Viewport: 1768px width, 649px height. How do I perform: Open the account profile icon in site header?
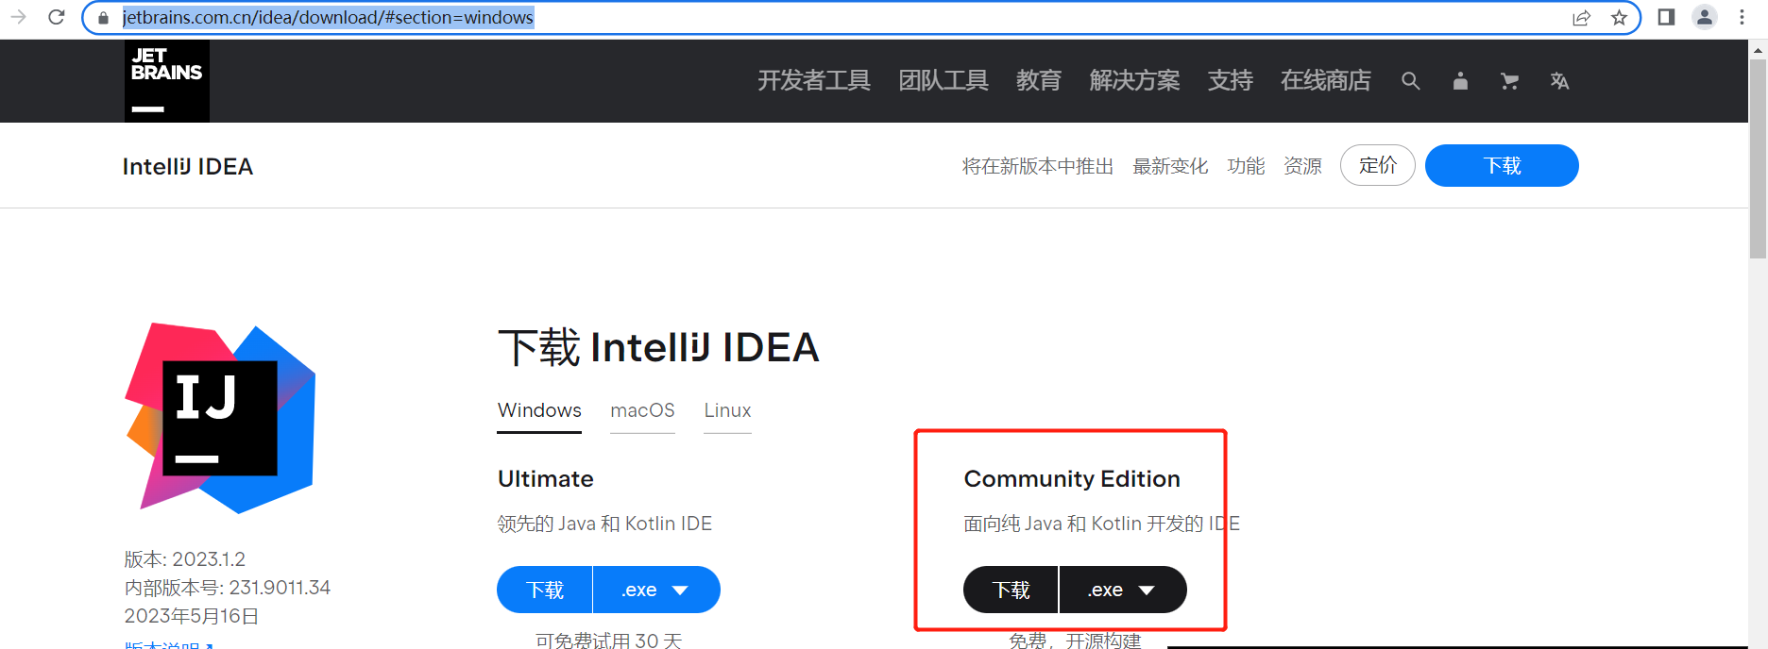coord(1460,81)
